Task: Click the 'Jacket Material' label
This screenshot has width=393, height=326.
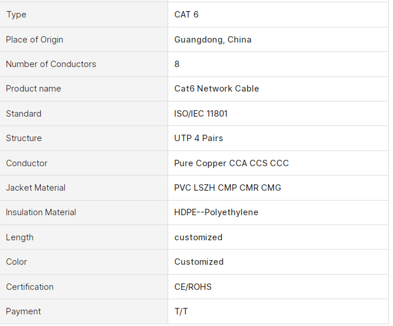Action: coord(36,188)
